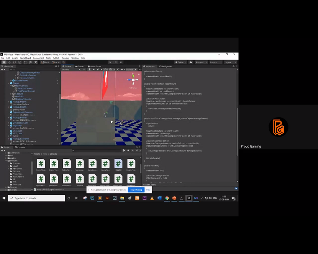The image size is (318, 254).
Task: Select the Hand tool in the Unity toolbar
Action: 3,62
